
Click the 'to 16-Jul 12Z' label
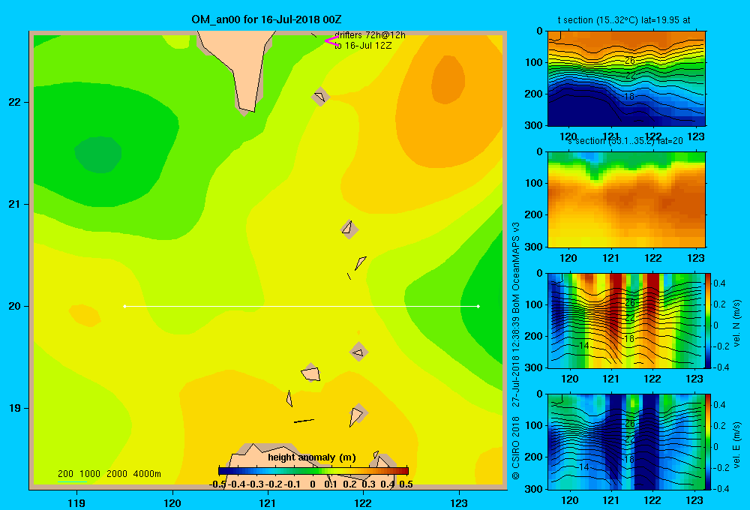(x=363, y=46)
